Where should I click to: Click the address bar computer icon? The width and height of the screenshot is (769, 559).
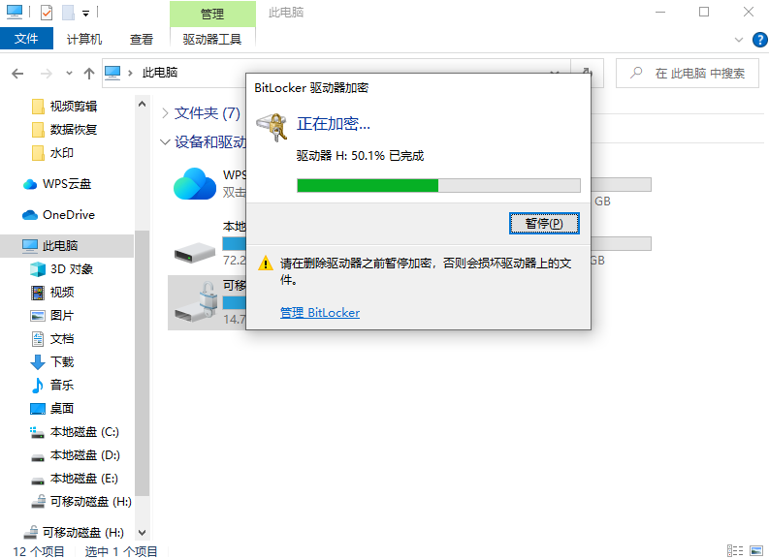pos(112,73)
